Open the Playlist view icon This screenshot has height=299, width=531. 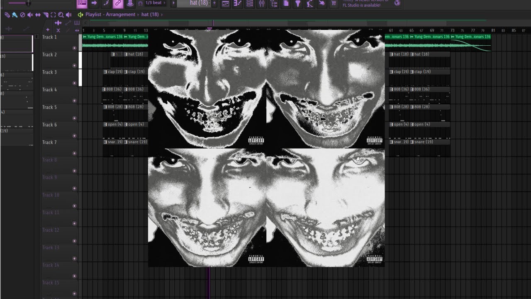point(226,3)
